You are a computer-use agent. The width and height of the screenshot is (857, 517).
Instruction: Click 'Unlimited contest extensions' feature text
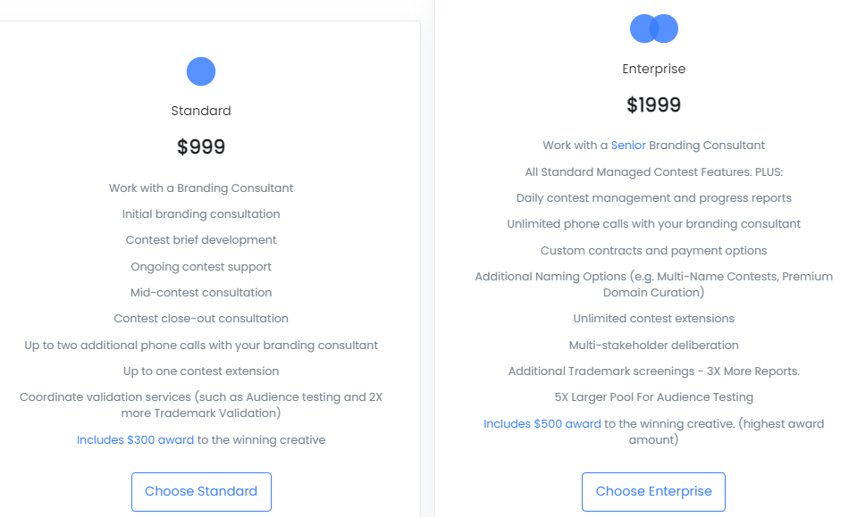653,318
